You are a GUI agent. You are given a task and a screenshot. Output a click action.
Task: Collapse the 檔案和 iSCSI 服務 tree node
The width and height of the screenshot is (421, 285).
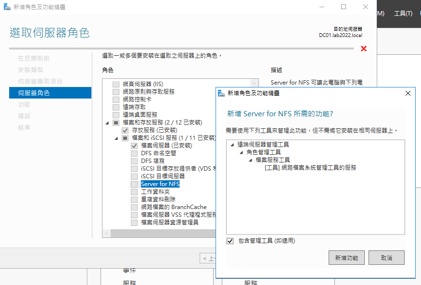[116, 138]
